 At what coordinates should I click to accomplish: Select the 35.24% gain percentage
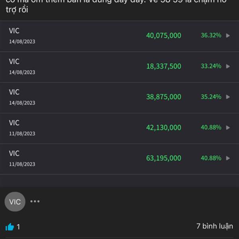pyautogui.click(x=211, y=97)
